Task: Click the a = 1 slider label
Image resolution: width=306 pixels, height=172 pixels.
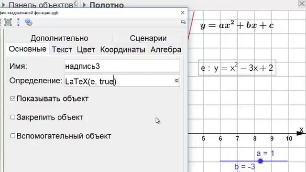Action: coord(265,153)
